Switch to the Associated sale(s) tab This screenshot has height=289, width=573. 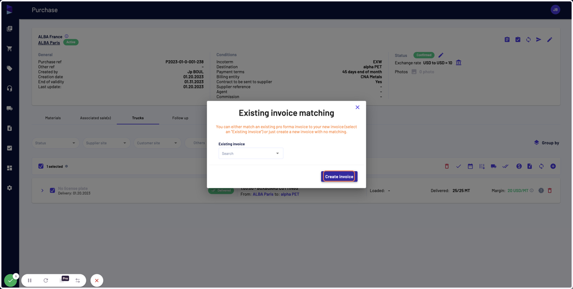95,118
